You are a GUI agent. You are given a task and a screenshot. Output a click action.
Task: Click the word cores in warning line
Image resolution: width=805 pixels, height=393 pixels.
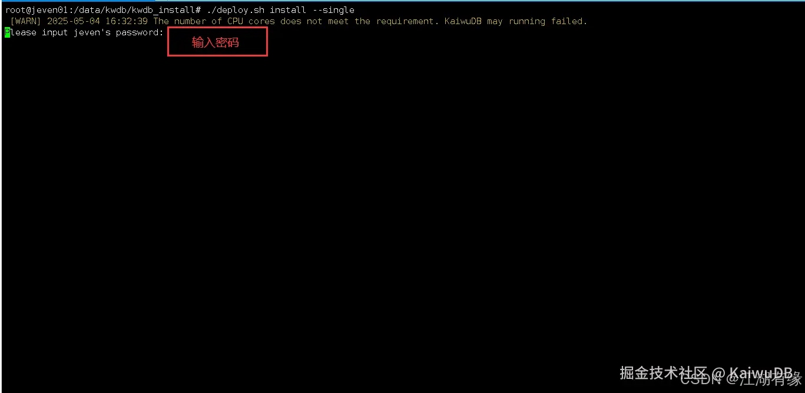click(x=261, y=21)
